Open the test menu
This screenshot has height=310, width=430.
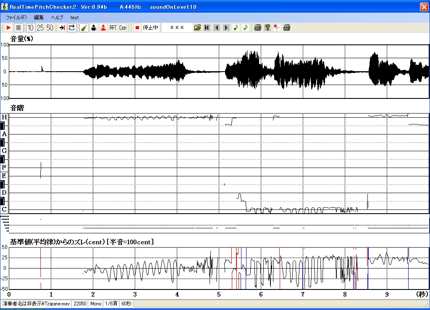pyautogui.click(x=74, y=18)
